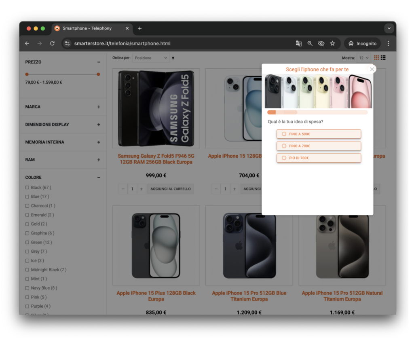The width and height of the screenshot is (414, 353).
Task: Switch to list view layout
Action: point(383,57)
